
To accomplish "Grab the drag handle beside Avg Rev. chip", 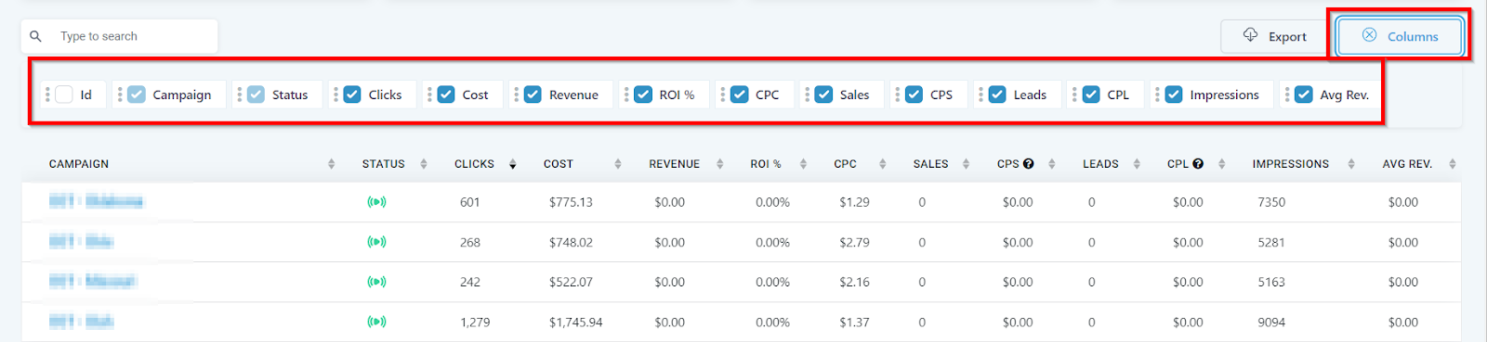I will pos(1287,95).
